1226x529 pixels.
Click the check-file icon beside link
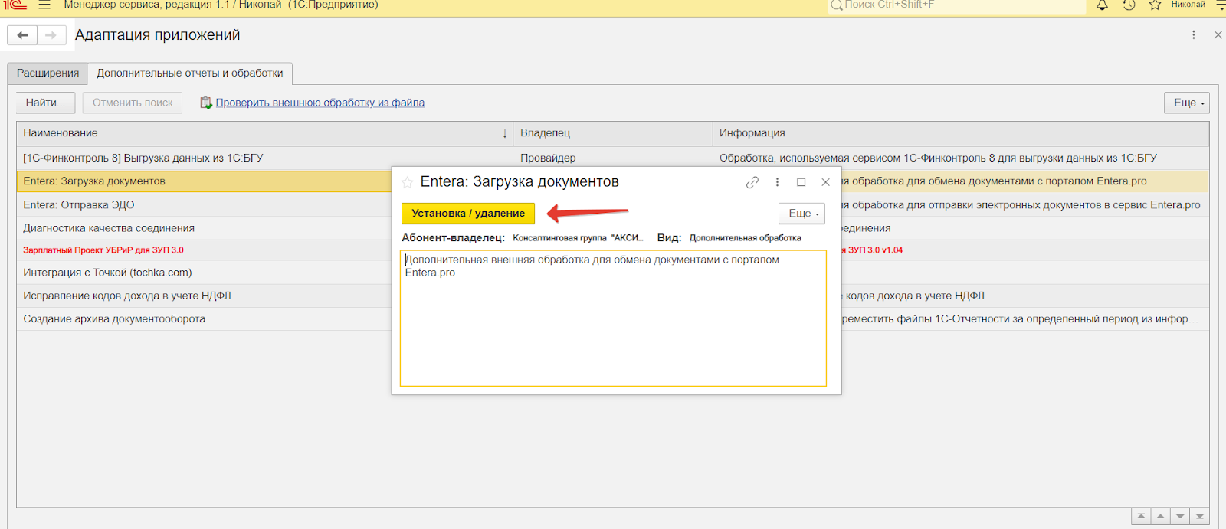[x=205, y=103]
